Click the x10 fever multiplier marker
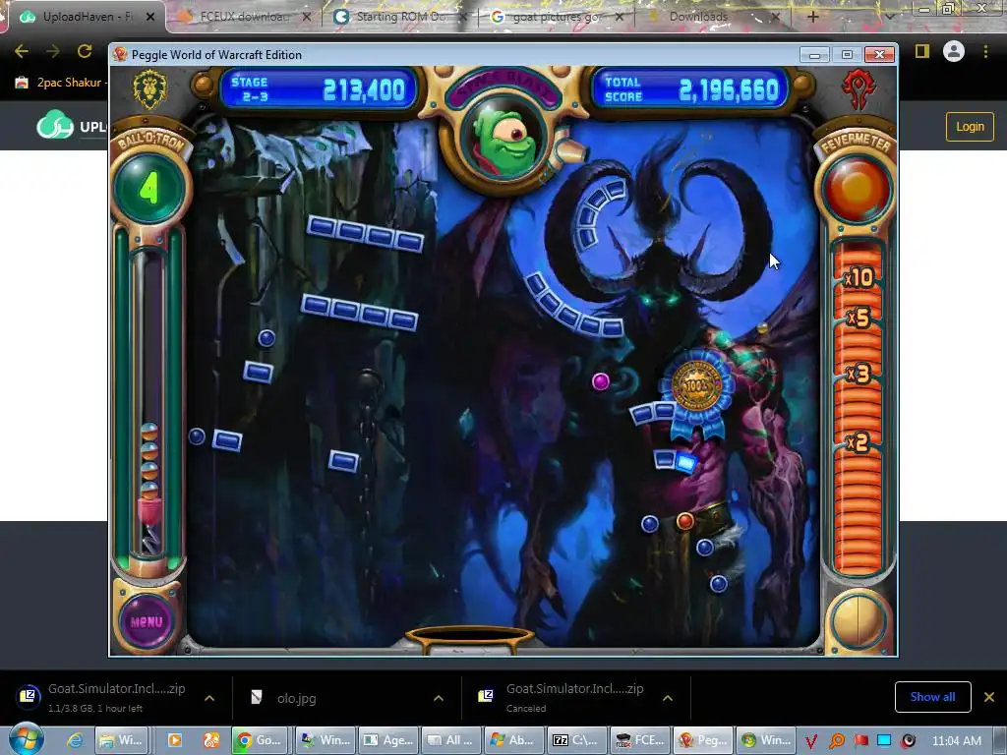Image resolution: width=1007 pixels, height=755 pixels. point(859,277)
